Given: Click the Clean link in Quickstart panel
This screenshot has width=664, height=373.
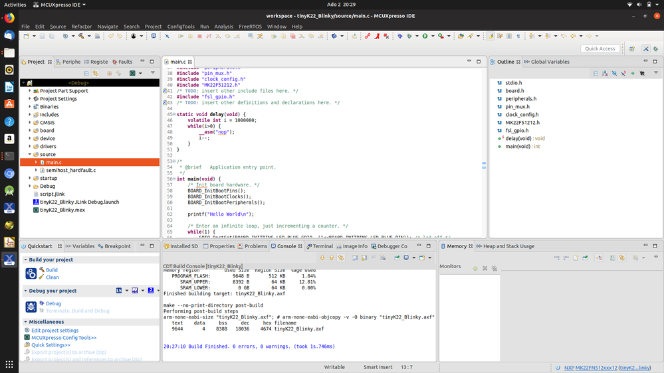Looking at the screenshot, I should click(x=52, y=277).
